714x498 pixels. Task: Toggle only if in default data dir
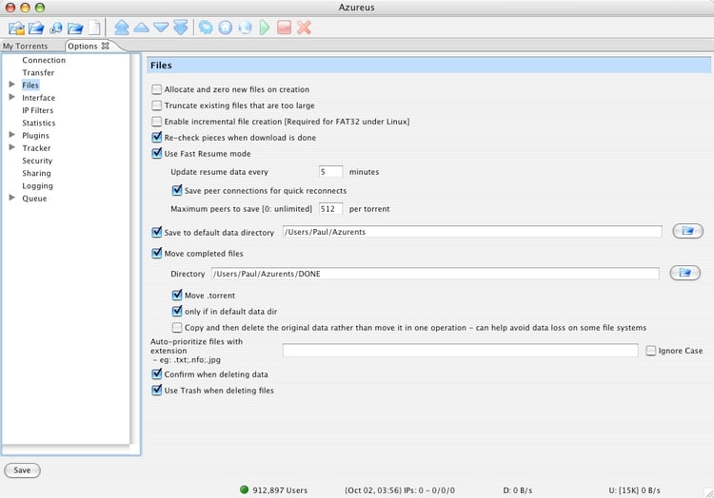point(177,311)
